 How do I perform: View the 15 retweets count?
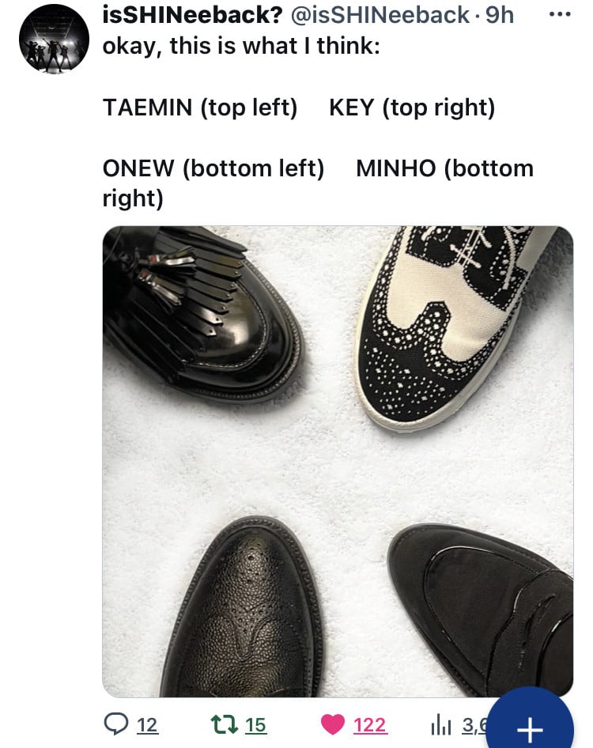coord(255,725)
